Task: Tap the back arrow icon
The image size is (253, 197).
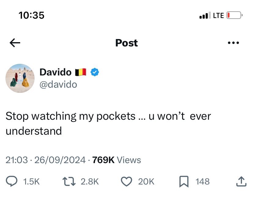Action: coord(15,43)
